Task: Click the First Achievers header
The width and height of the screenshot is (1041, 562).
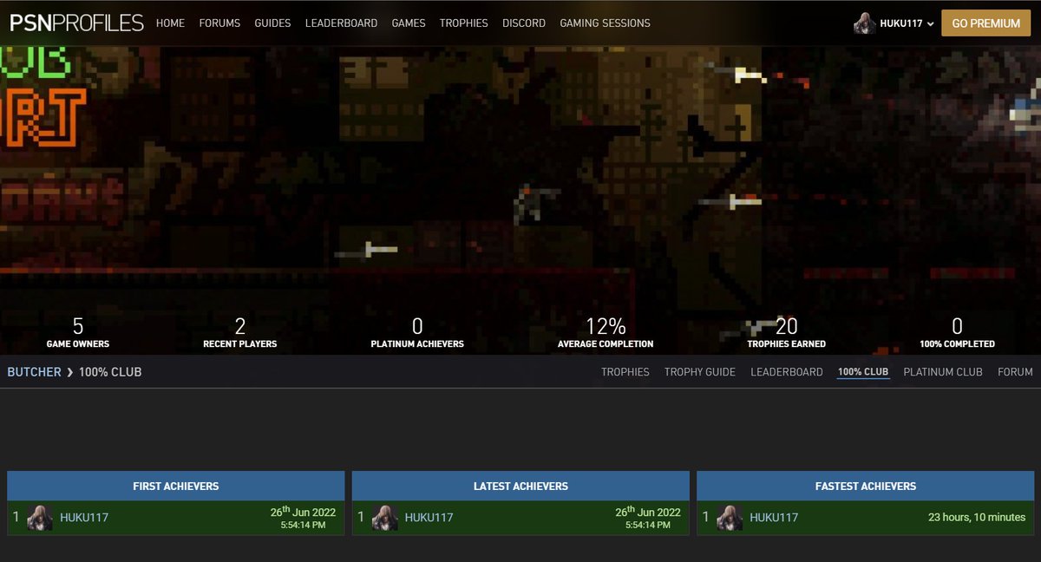Action: coord(176,486)
